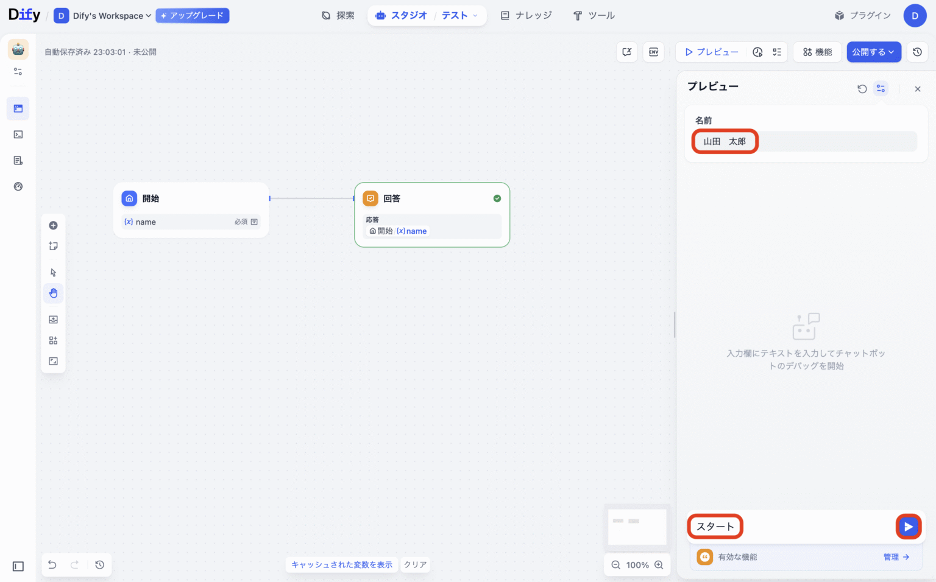This screenshot has width=936, height=582.
Task: Click the restart conversation icon in preview
Action: 862,89
